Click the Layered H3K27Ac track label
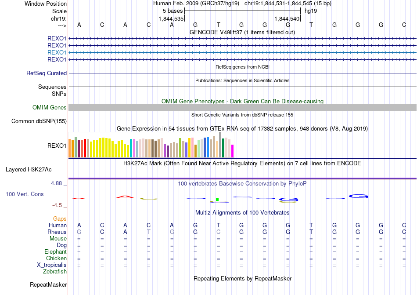This screenshot has height=295, width=417. [29, 170]
